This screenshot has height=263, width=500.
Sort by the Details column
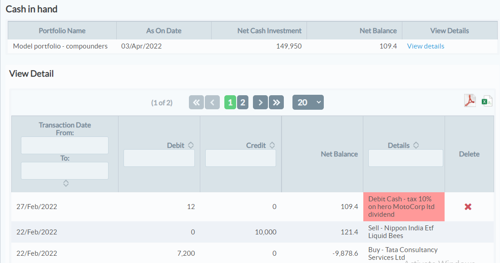coord(416,145)
